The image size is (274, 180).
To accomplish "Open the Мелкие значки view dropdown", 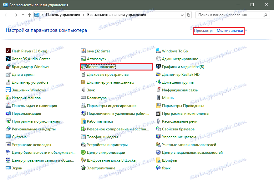I will [x=230, y=31].
